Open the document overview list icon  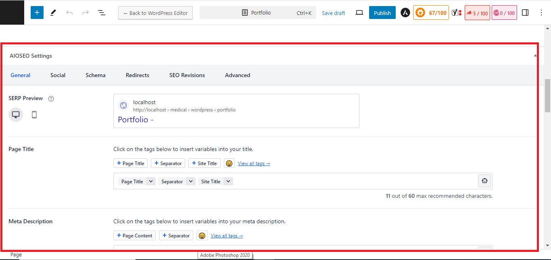pyautogui.click(x=102, y=13)
